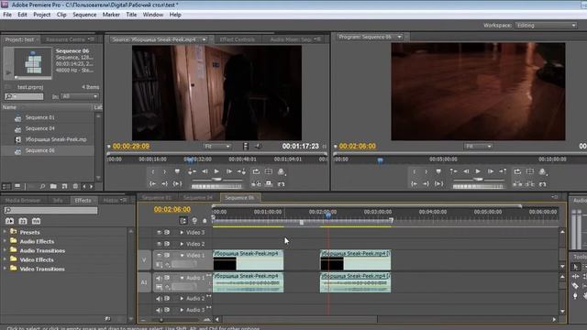Open Source monitor Fit zoom dropdown
Screen dimensions: 587x330
coord(217,147)
